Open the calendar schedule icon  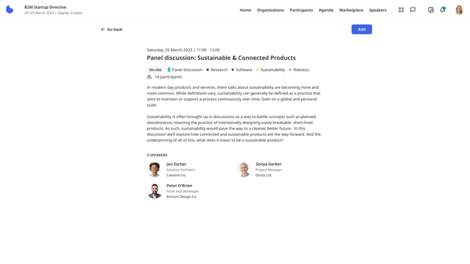point(431,10)
